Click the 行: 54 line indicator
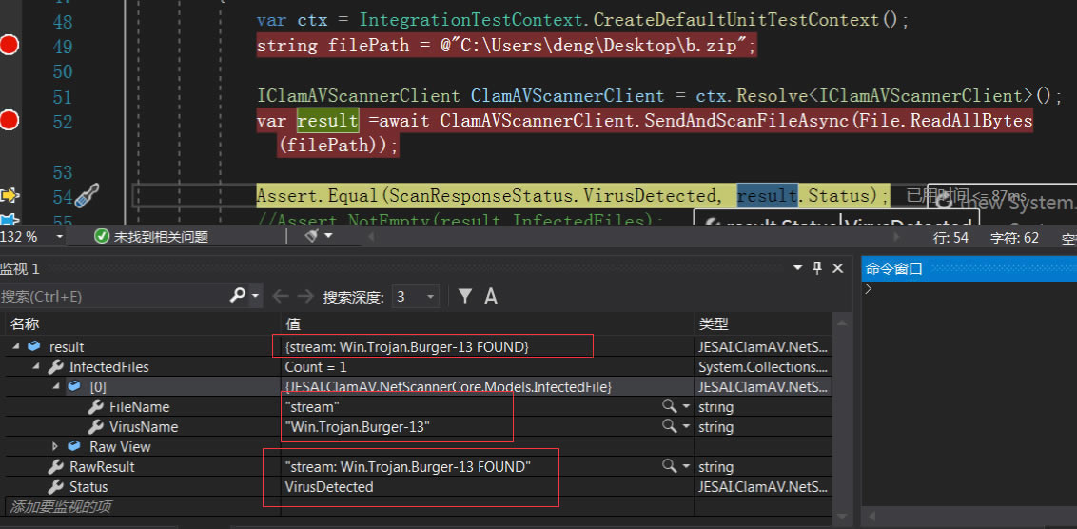1077x529 pixels. [950, 237]
